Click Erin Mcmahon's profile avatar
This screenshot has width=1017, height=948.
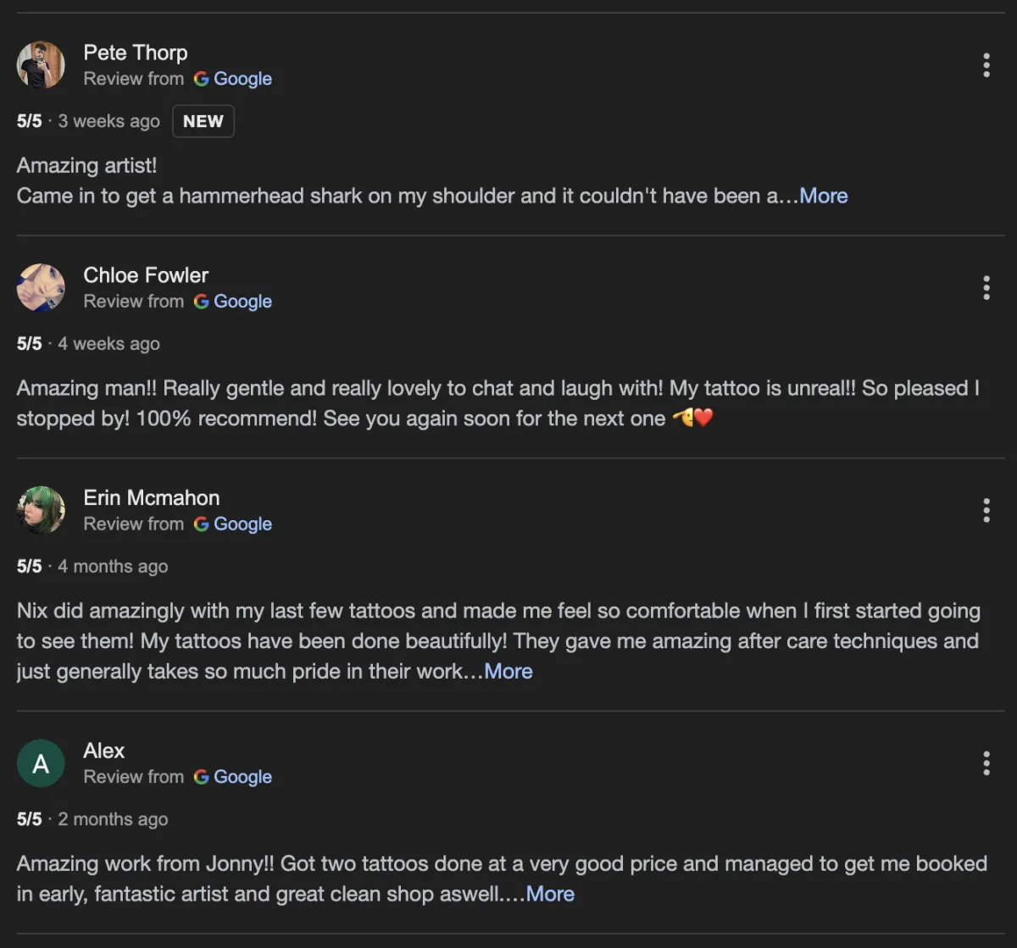41,510
